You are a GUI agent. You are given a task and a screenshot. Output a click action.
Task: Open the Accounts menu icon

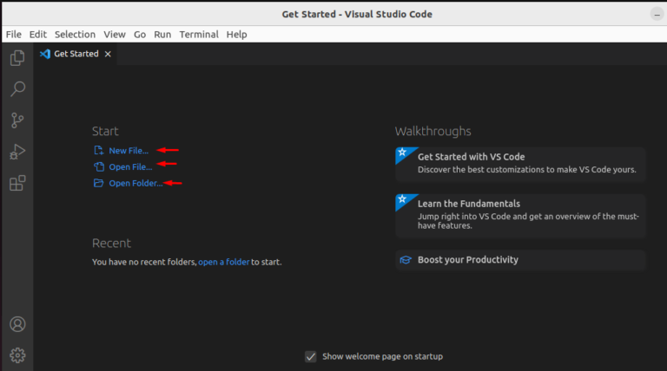click(x=17, y=324)
